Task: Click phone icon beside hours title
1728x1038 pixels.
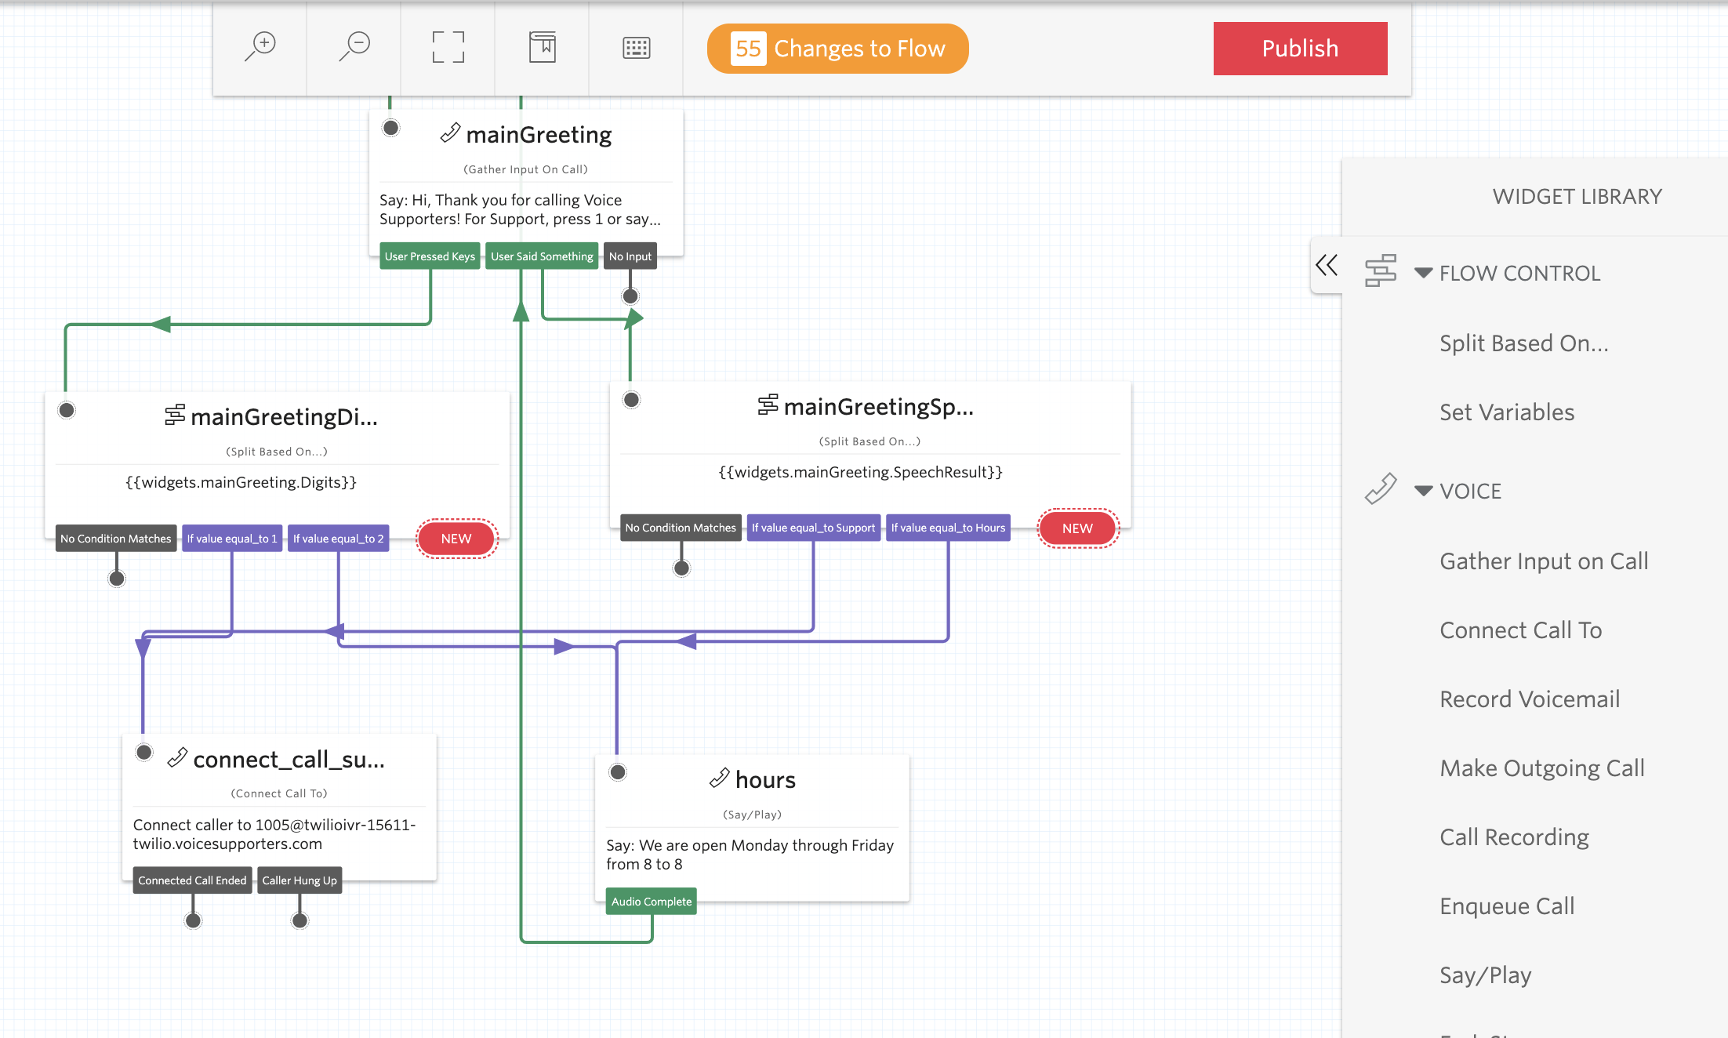Action: click(720, 778)
